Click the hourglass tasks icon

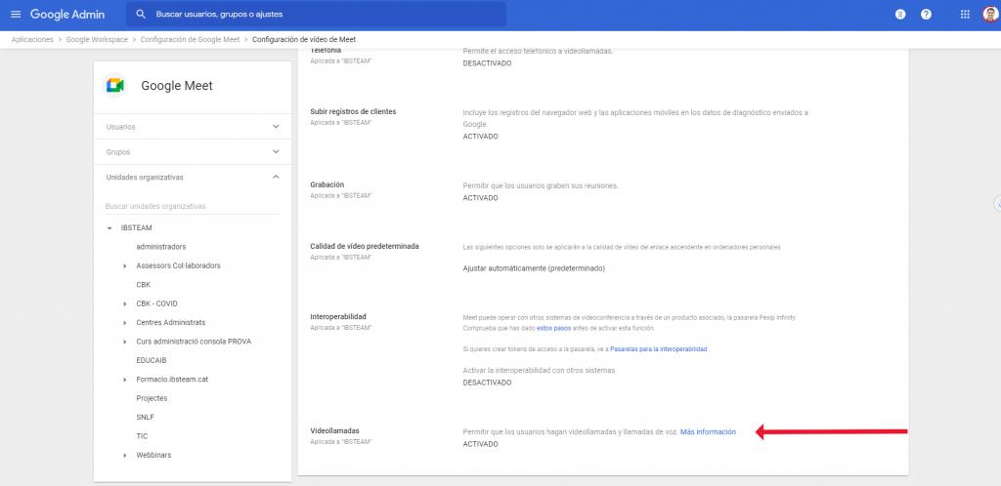click(899, 15)
